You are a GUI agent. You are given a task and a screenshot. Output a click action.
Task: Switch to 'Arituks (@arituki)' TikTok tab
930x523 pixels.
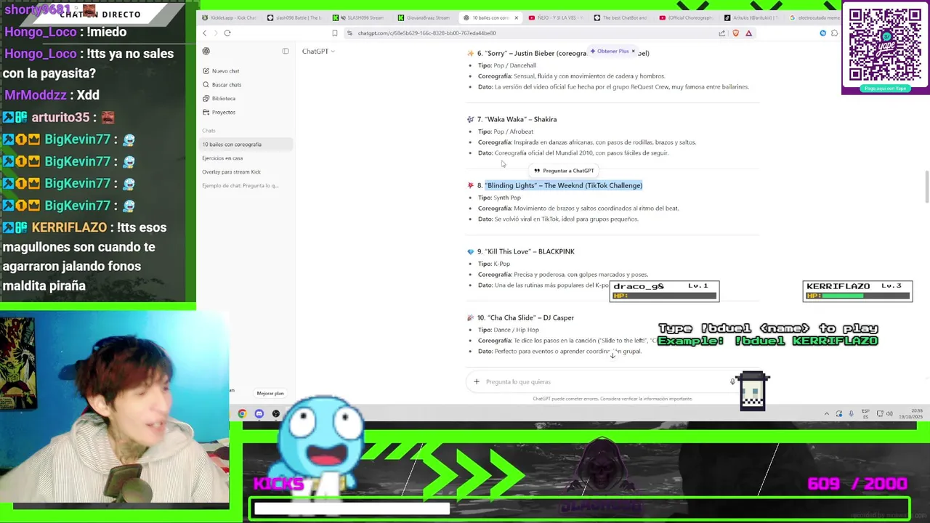click(753, 17)
